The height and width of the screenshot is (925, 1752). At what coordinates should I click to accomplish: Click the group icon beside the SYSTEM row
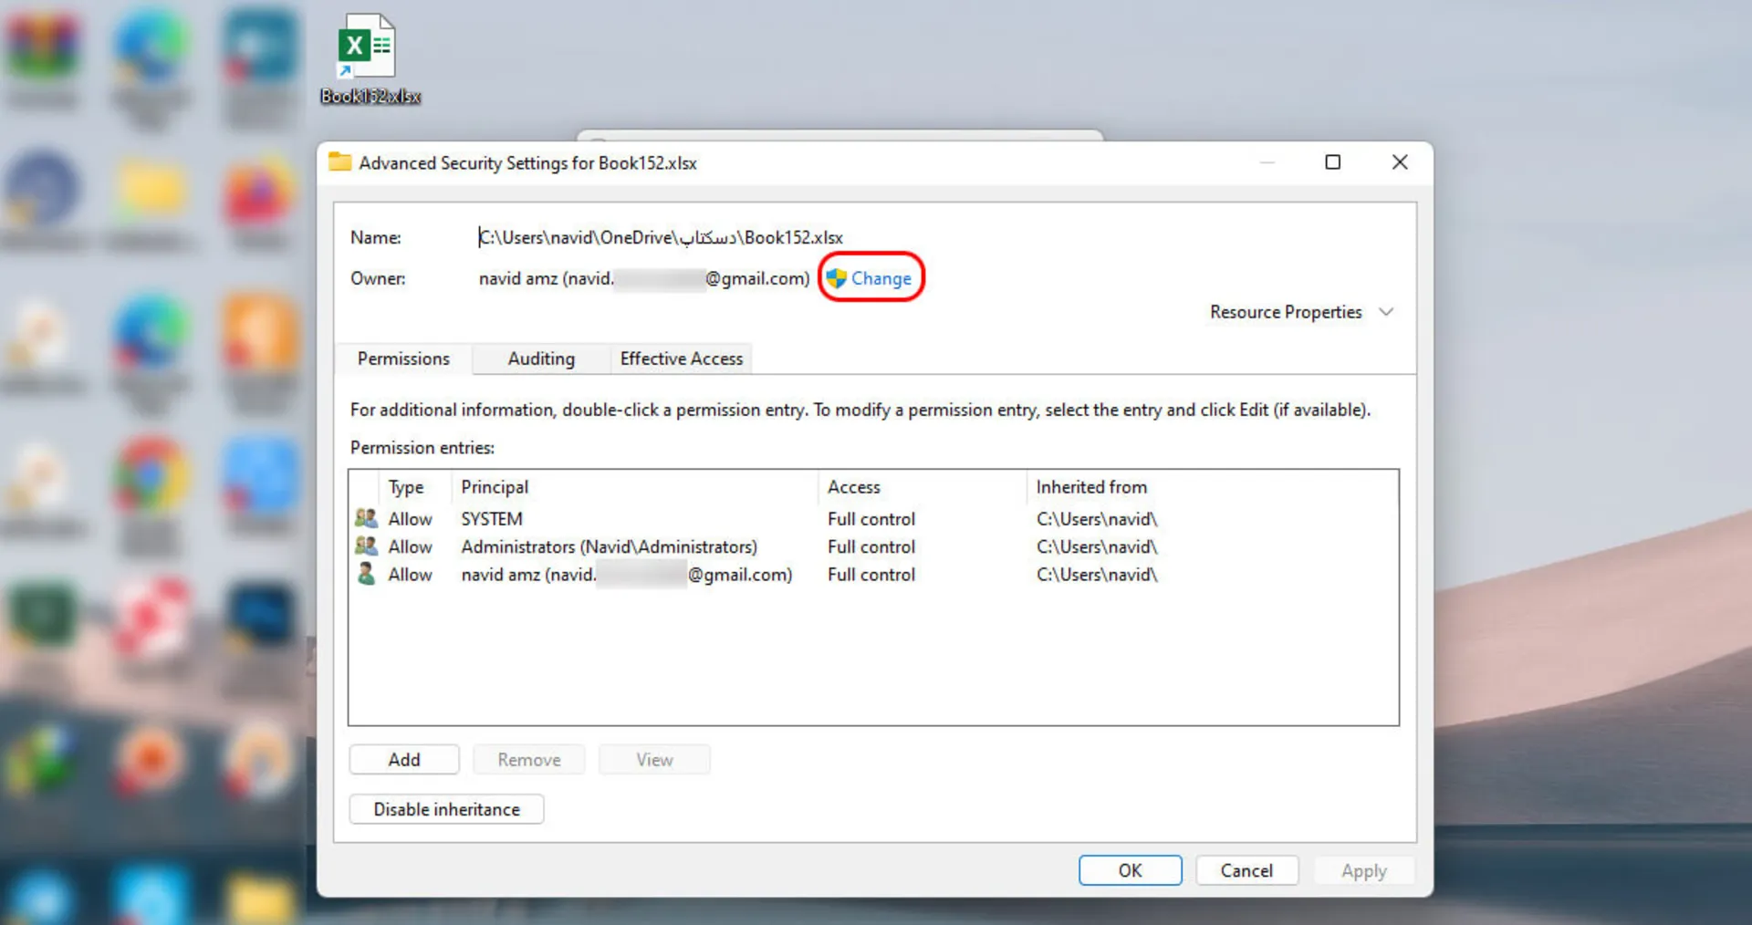point(366,518)
